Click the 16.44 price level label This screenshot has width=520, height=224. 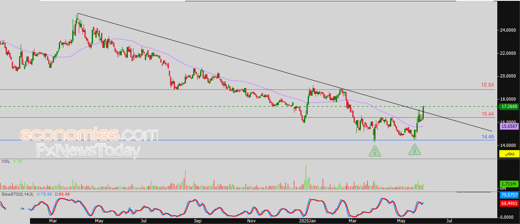point(488,114)
